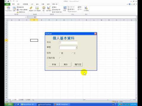142x106 pixels.
Task: Select the 女 radio button
Action: coord(72,53)
